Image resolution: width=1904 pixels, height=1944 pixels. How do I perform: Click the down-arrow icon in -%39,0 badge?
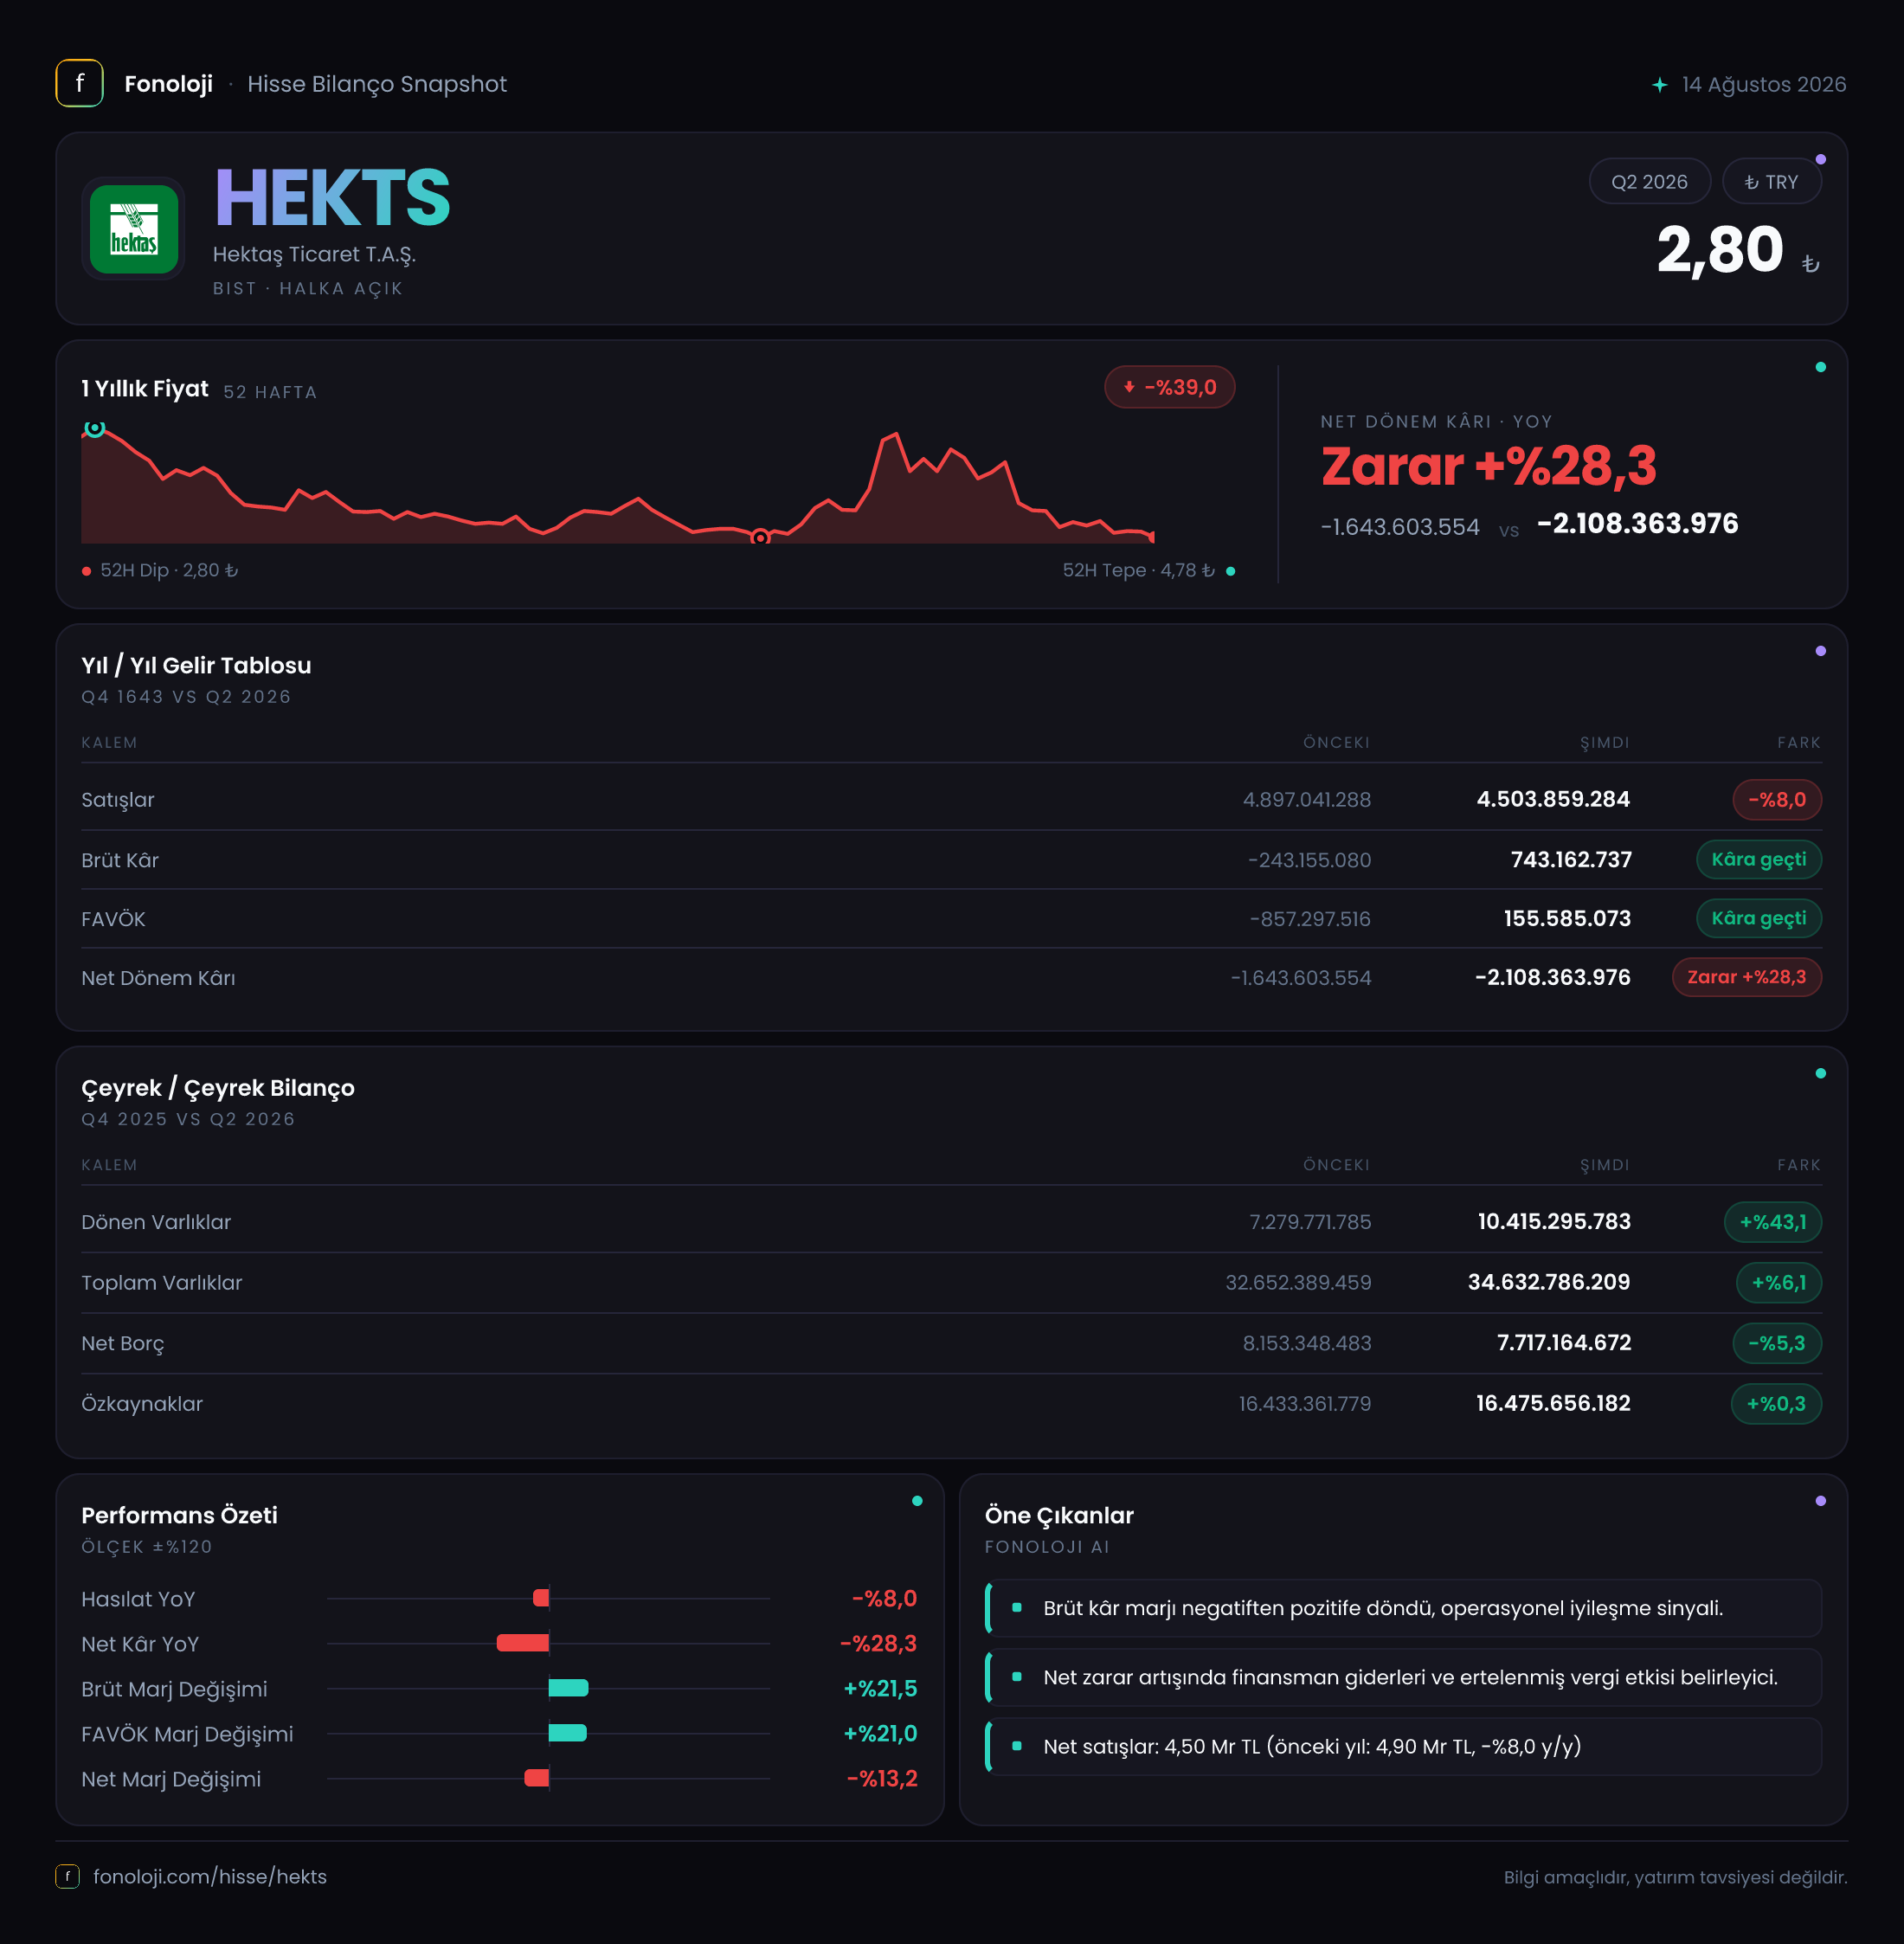(x=1129, y=387)
